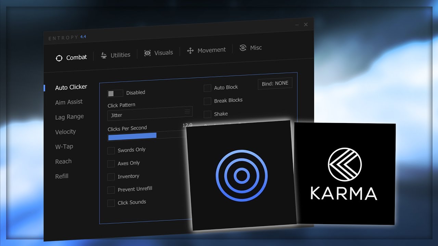Switch to the Utilities tab
438x246 pixels.
[x=115, y=55]
